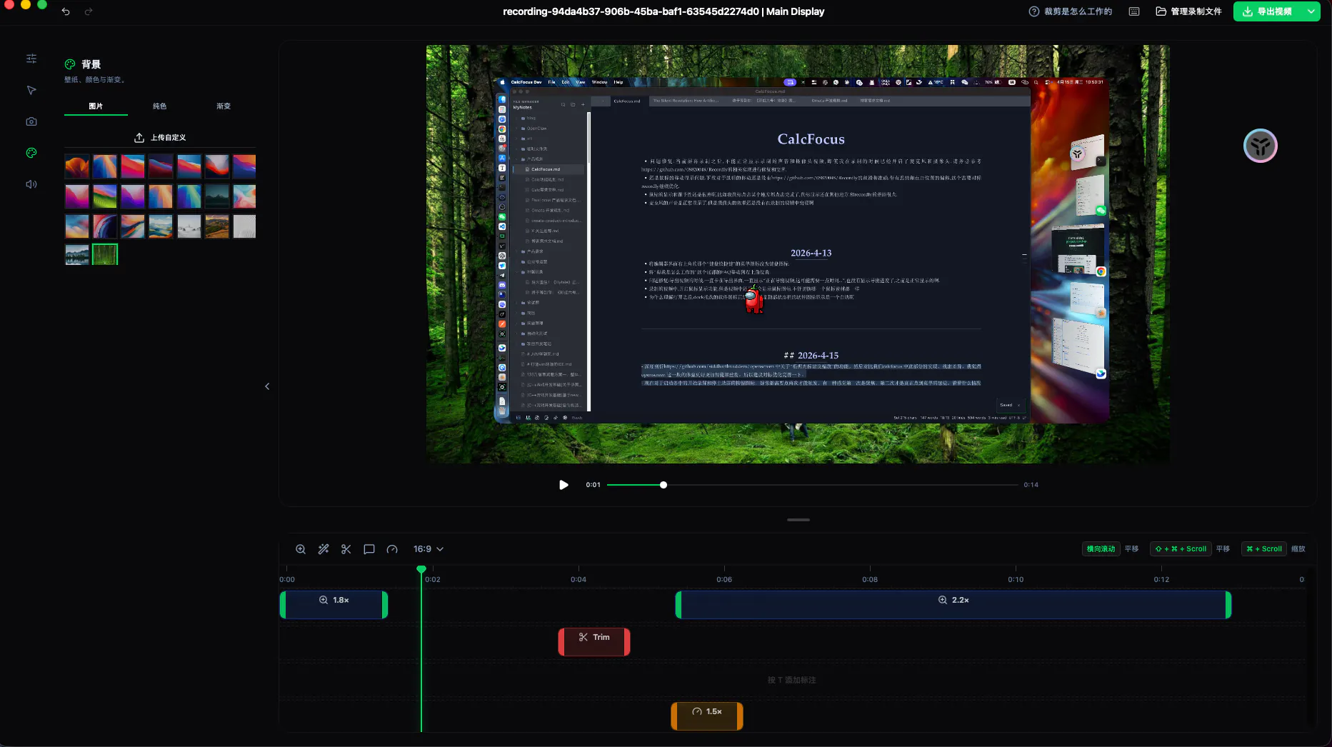
Task: Switch to the 渐变 tab
Action: (x=224, y=106)
